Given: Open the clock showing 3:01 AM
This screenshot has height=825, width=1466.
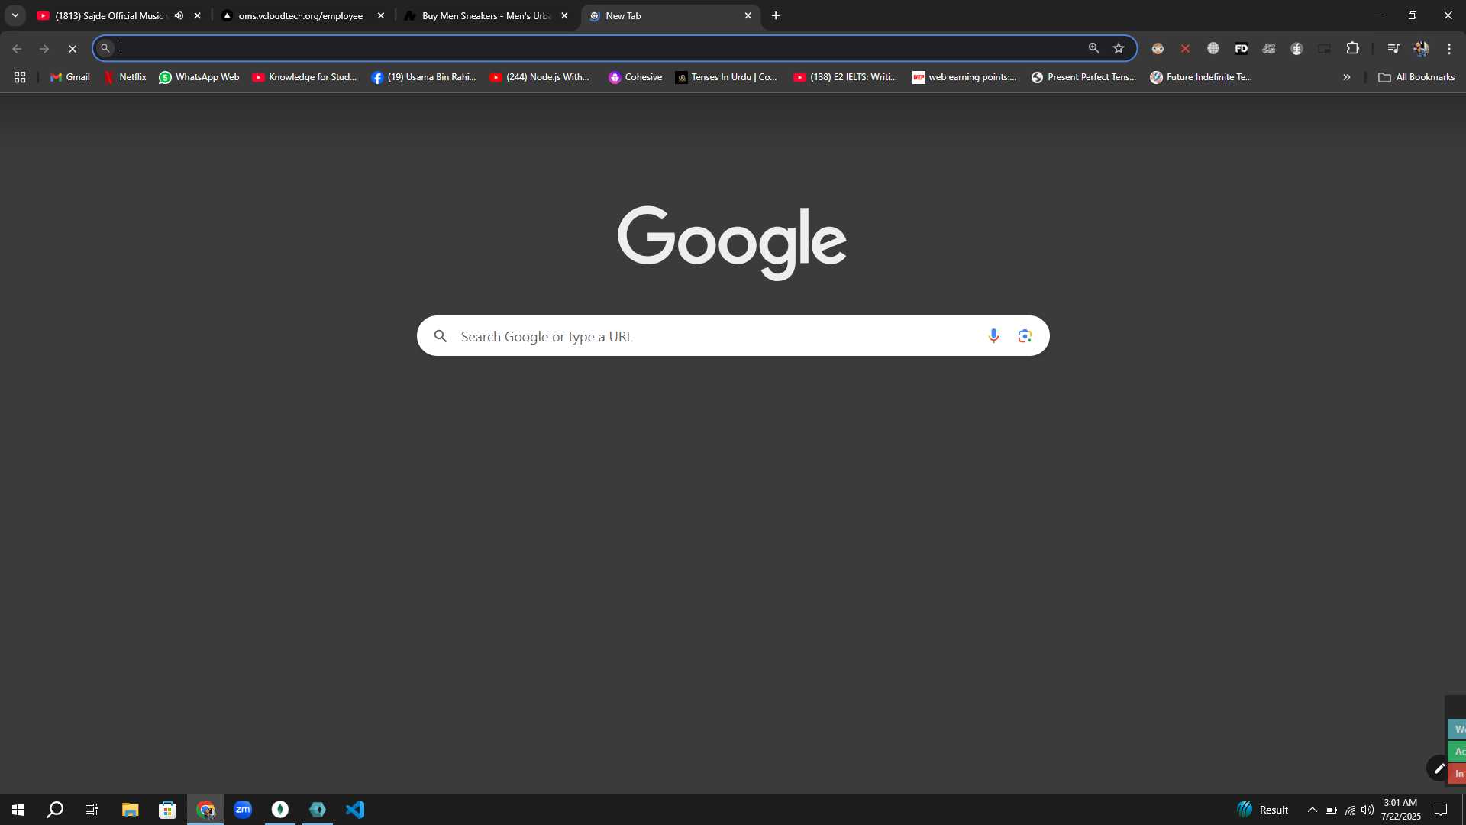Looking at the screenshot, I should click(1400, 810).
